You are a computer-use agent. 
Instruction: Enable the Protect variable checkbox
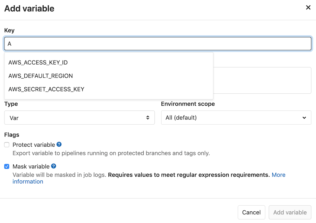tap(7, 145)
